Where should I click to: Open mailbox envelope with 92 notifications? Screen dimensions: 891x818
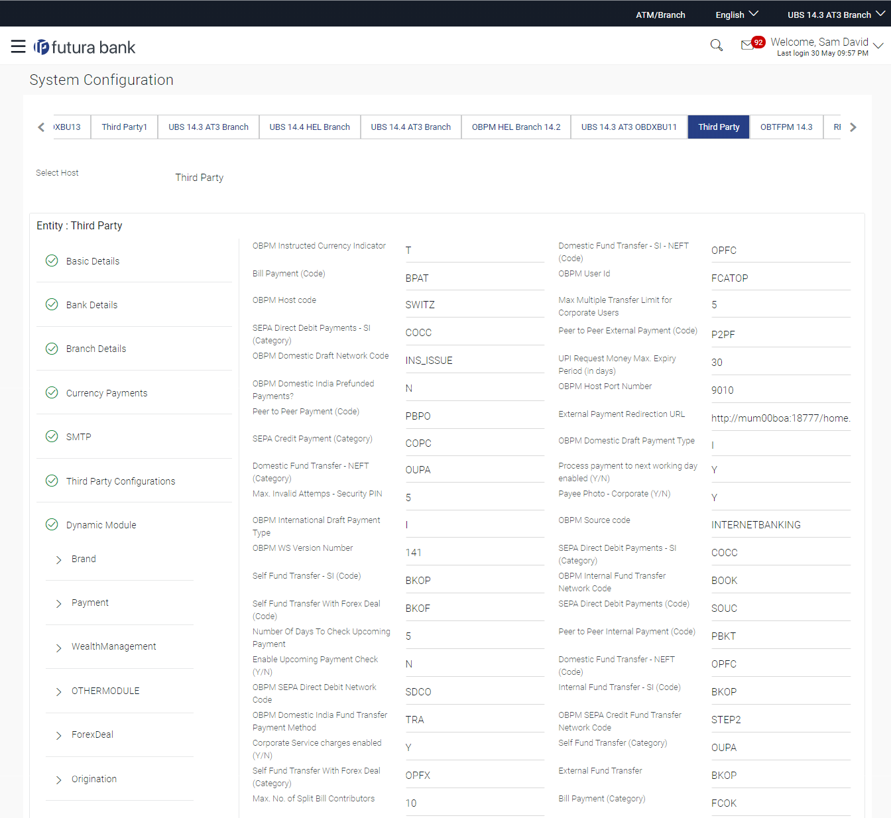(752, 44)
